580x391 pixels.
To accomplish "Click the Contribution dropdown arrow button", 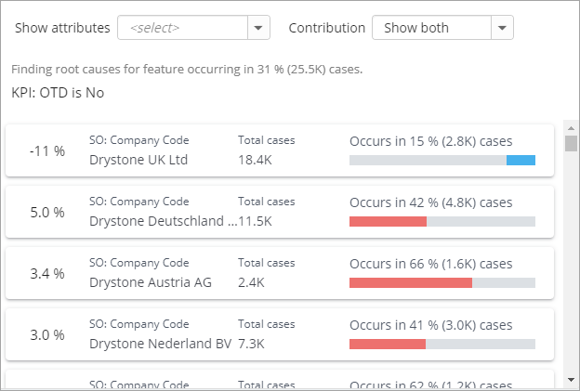I will (502, 28).
